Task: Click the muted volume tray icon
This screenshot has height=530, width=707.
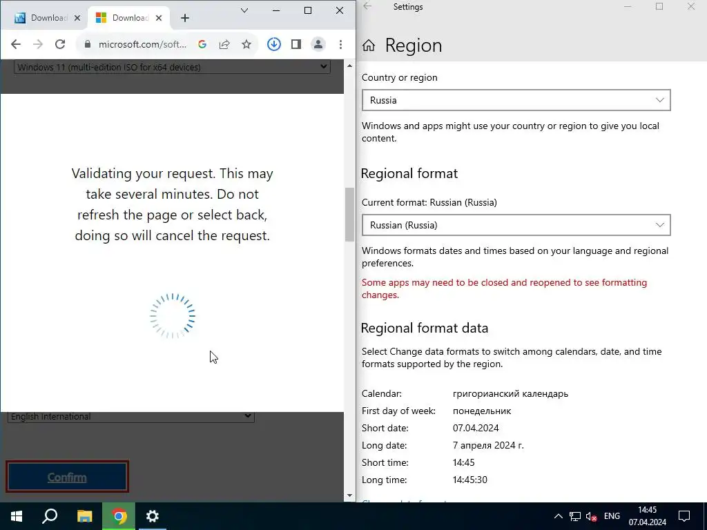Action: click(x=591, y=516)
